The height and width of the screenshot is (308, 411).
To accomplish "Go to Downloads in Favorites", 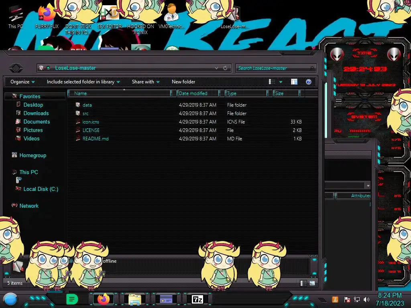I will (36, 113).
